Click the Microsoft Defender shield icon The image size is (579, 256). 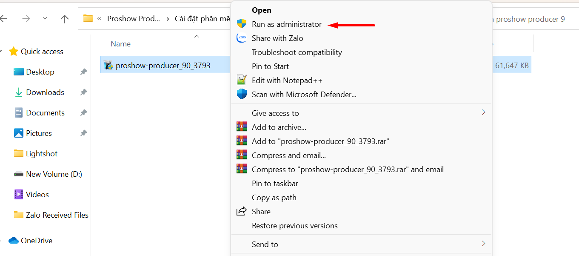click(242, 94)
